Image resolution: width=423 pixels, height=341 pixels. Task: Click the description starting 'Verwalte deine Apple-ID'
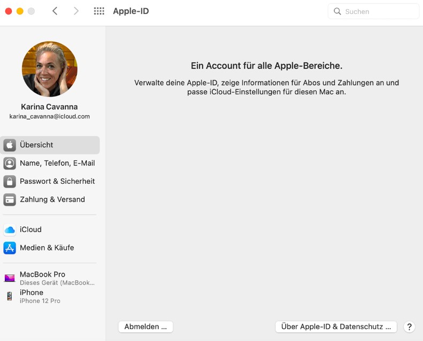(266, 87)
